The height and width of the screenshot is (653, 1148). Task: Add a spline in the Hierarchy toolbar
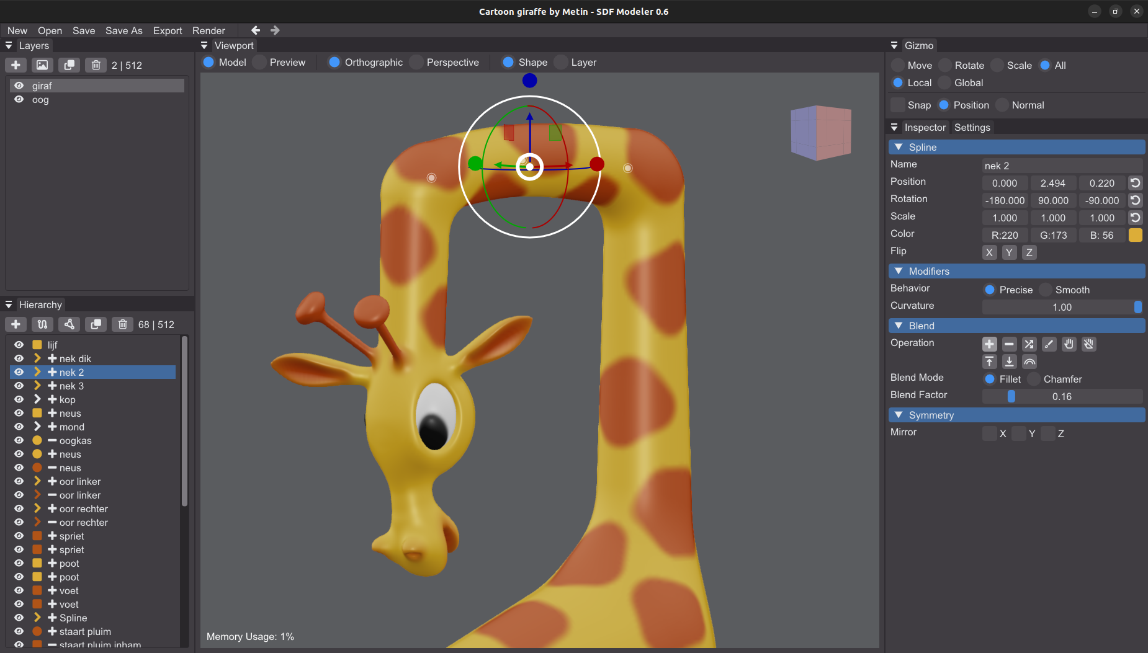42,324
